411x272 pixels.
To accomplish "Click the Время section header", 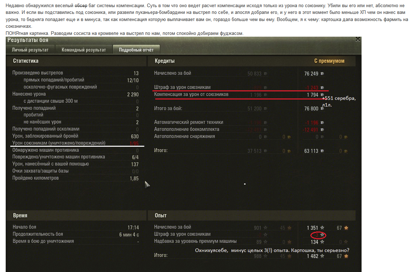I will 20,215.
